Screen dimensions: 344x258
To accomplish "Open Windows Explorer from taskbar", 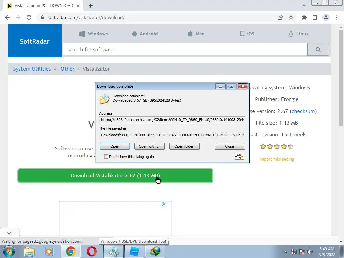I will pyautogui.click(x=29, y=251).
